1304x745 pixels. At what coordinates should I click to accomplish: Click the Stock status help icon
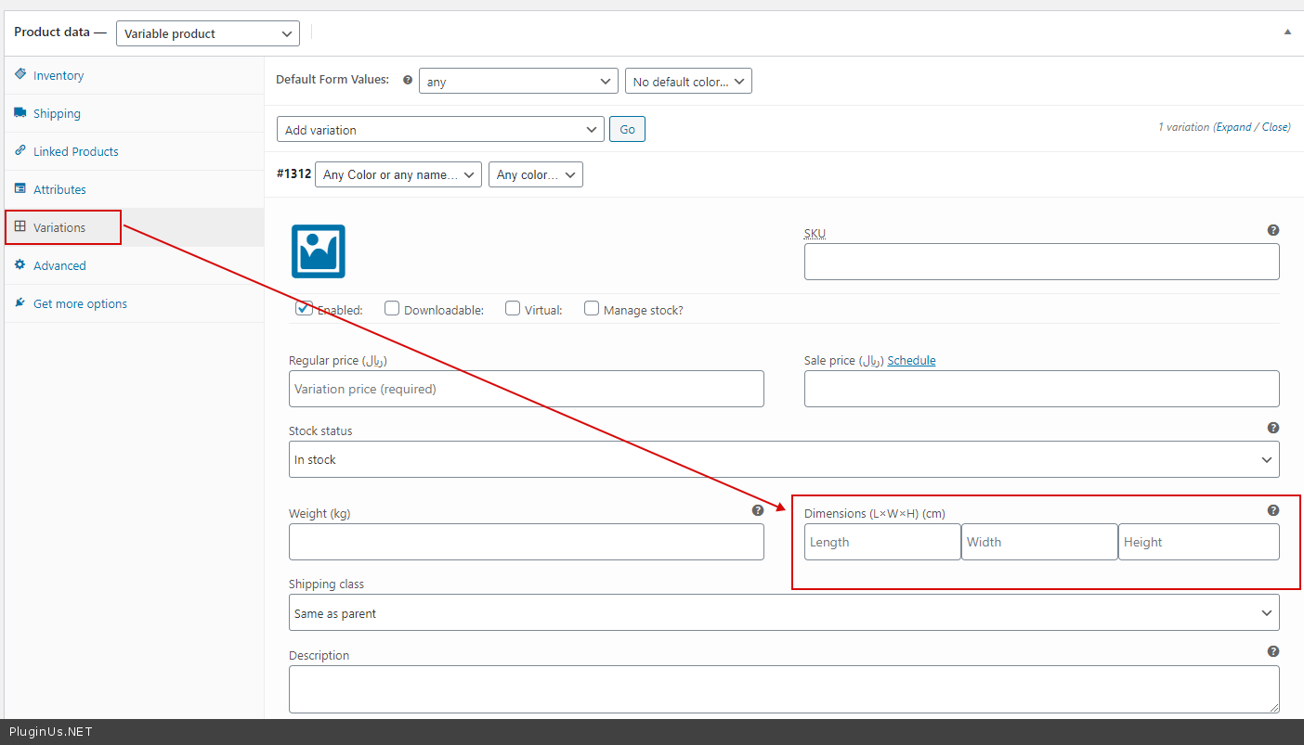click(1272, 428)
